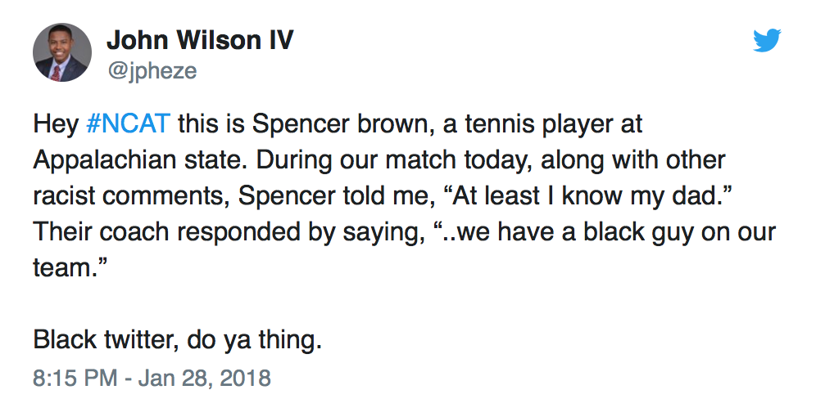Click the 8:15 PM time in timestamp
This screenshot has height=399, width=816.
coord(75,378)
